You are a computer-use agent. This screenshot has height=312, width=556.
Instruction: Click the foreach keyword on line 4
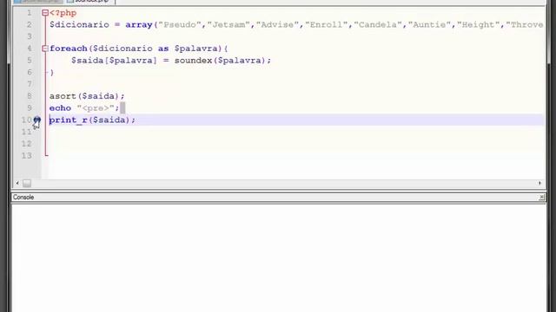[69, 49]
